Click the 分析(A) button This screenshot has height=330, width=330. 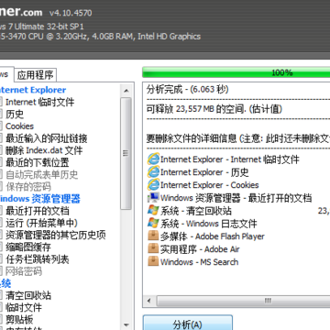point(188,323)
